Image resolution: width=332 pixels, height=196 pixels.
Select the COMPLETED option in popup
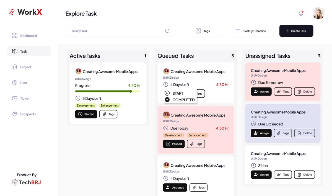[x=180, y=100]
